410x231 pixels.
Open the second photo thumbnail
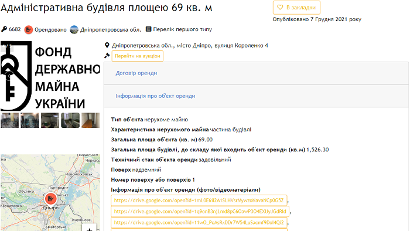click(x=30, y=120)
